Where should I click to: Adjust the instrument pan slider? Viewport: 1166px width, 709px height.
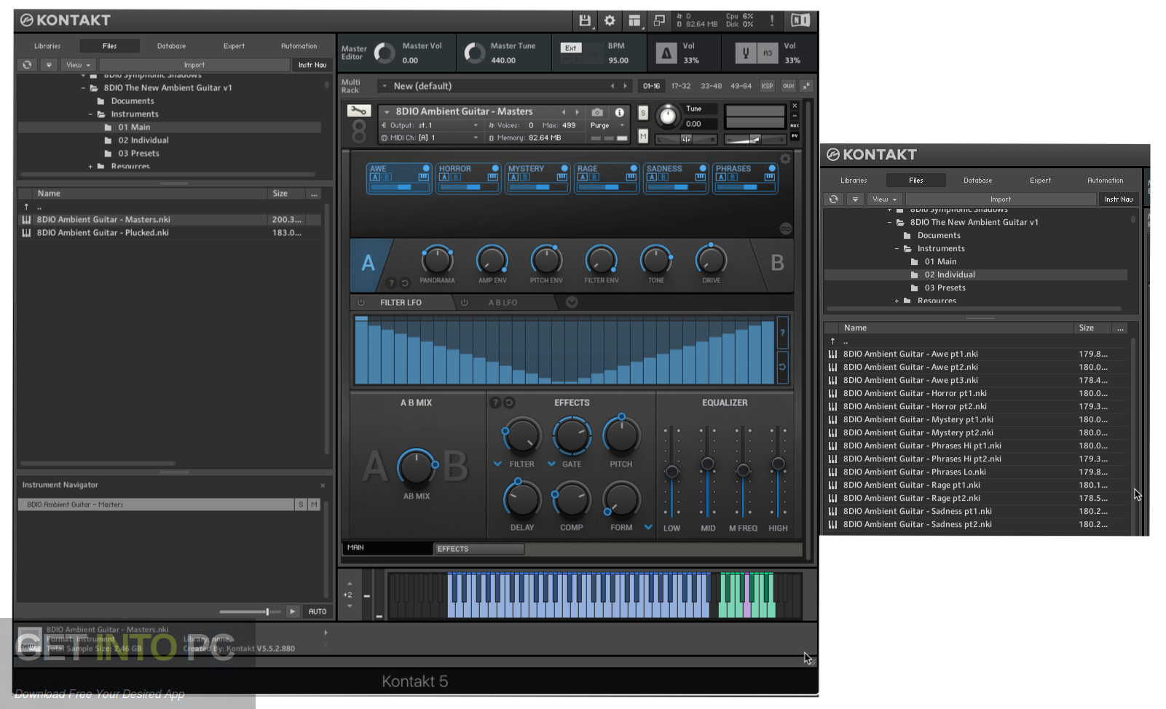point(686,138)
